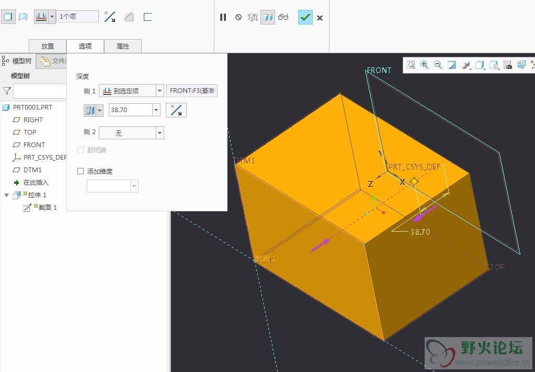This screenshot has height=372, width=535.
Task: Click the DTM1 label in the viewport
Action: click(x=245, y=161)
